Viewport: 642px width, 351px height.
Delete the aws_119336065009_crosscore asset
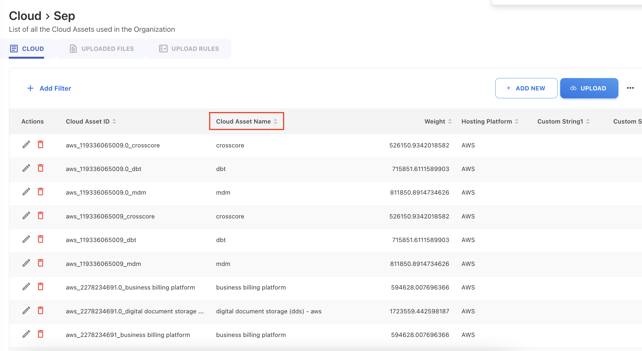pos(40,216)
